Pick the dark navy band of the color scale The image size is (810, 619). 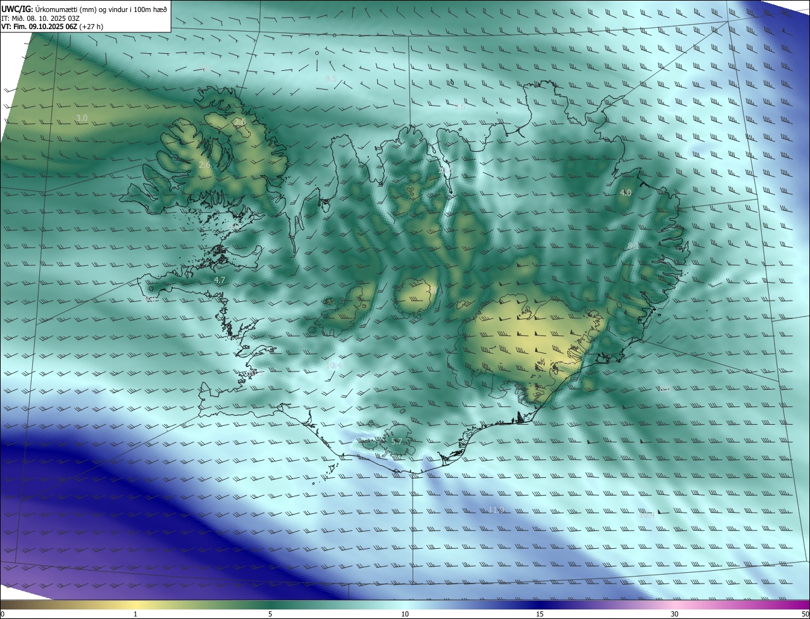pos(540,604)
